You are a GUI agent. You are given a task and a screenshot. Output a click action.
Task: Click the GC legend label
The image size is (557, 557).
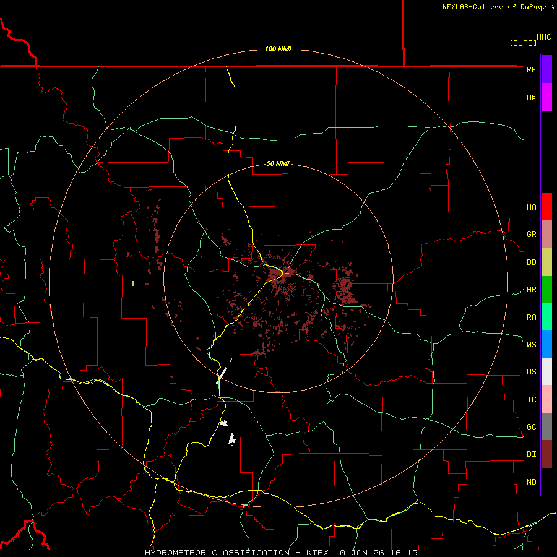click(x=531, y=427)
